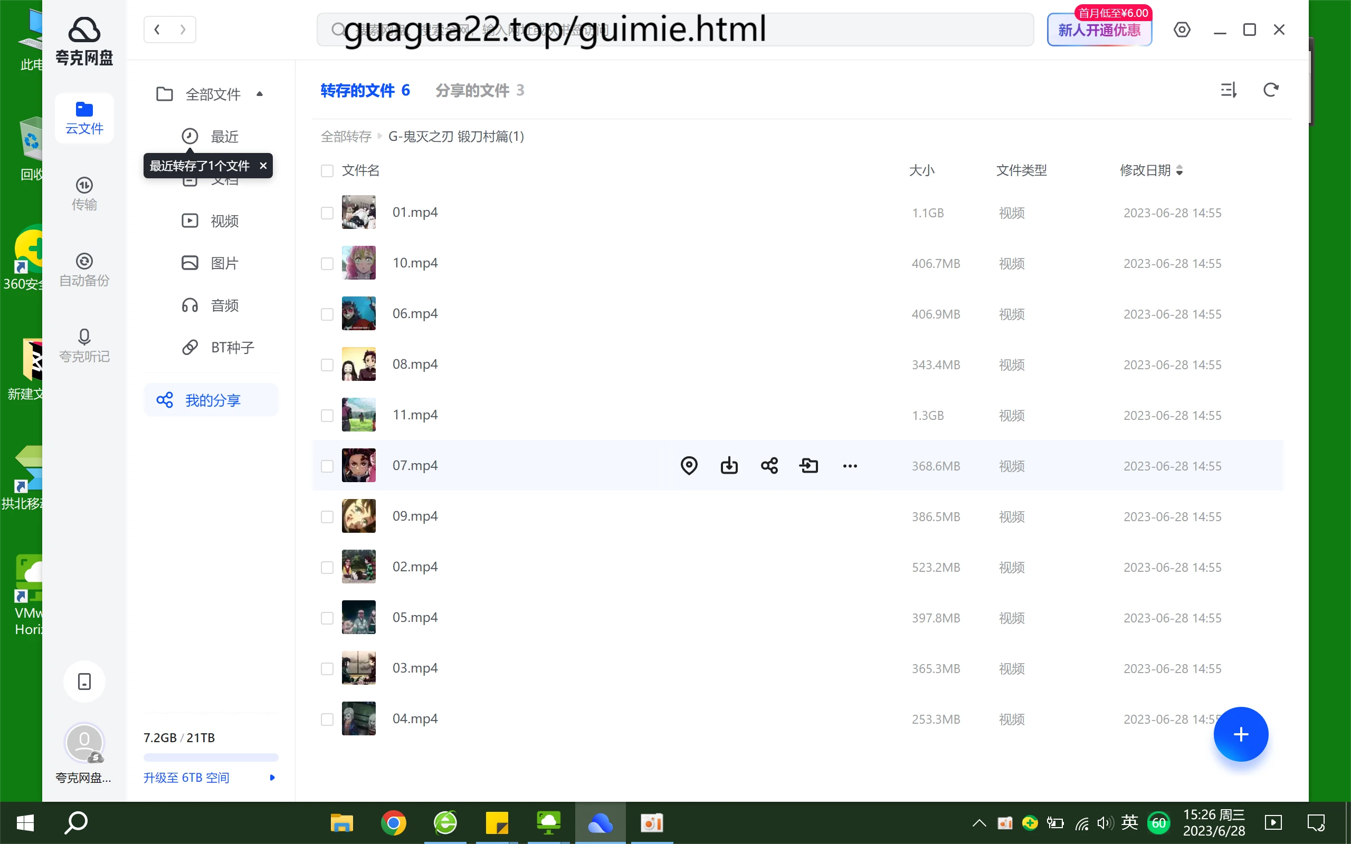Viewport: 1351px width, 844px height.
Task: Open Windows Start menu
Action: [25, 823]
